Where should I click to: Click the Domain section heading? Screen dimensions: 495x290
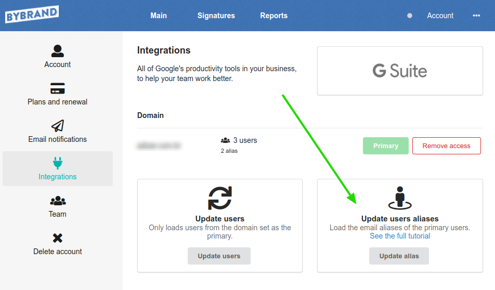click(150, 115)
